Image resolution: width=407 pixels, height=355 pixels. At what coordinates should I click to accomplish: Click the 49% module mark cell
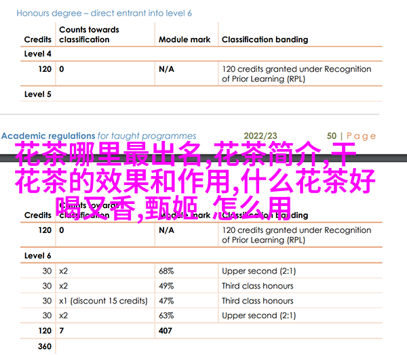pos(166,286)
